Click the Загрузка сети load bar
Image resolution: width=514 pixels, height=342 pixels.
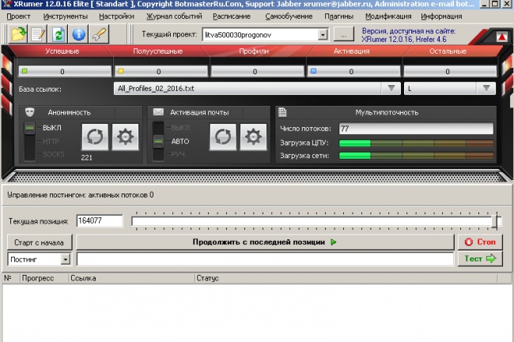pyautogui.click(x=416, y=156)
